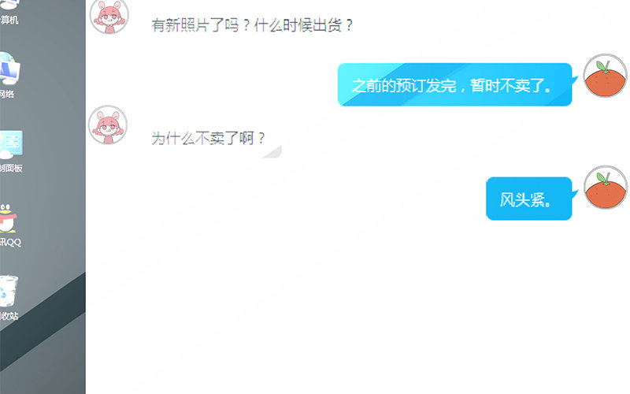
Task: Click rabbit avatar beside 有新照片了吗 message
Action: click(x=109, y=16)
